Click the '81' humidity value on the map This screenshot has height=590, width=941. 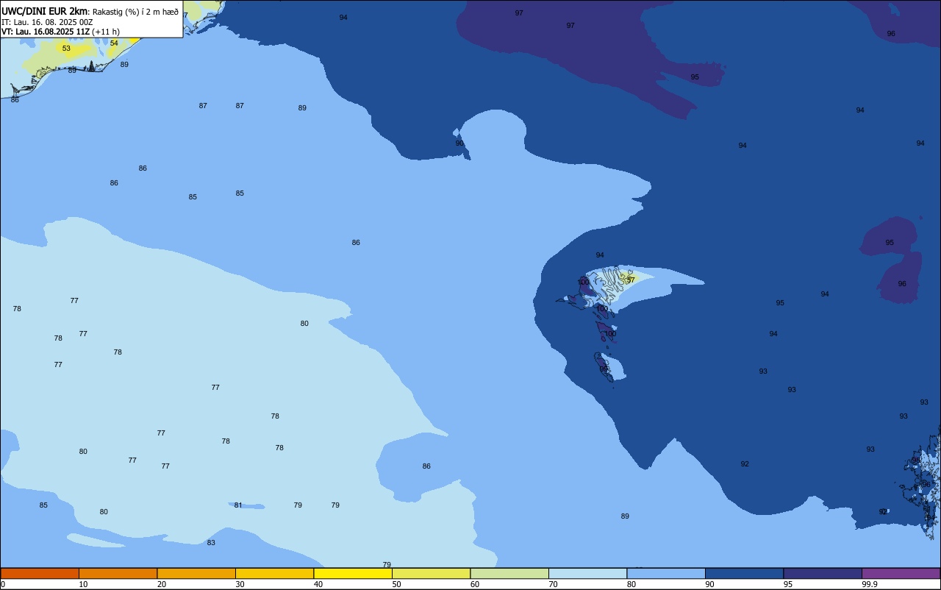[x=238, y=505]
